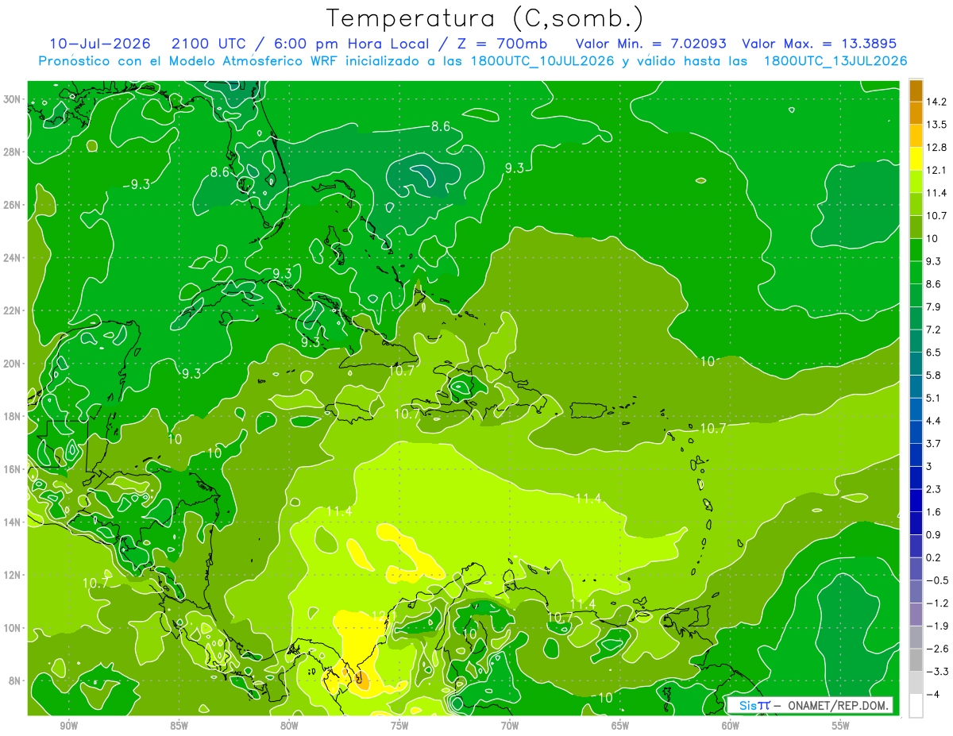Image resolution: width=953 pixels, height=736 pixels.
Task: Click the '-1.9' color scale label
Action: pos(936,626)
